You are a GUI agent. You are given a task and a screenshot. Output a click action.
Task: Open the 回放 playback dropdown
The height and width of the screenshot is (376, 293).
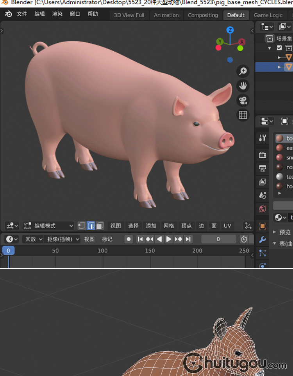[x=34, y=239]
